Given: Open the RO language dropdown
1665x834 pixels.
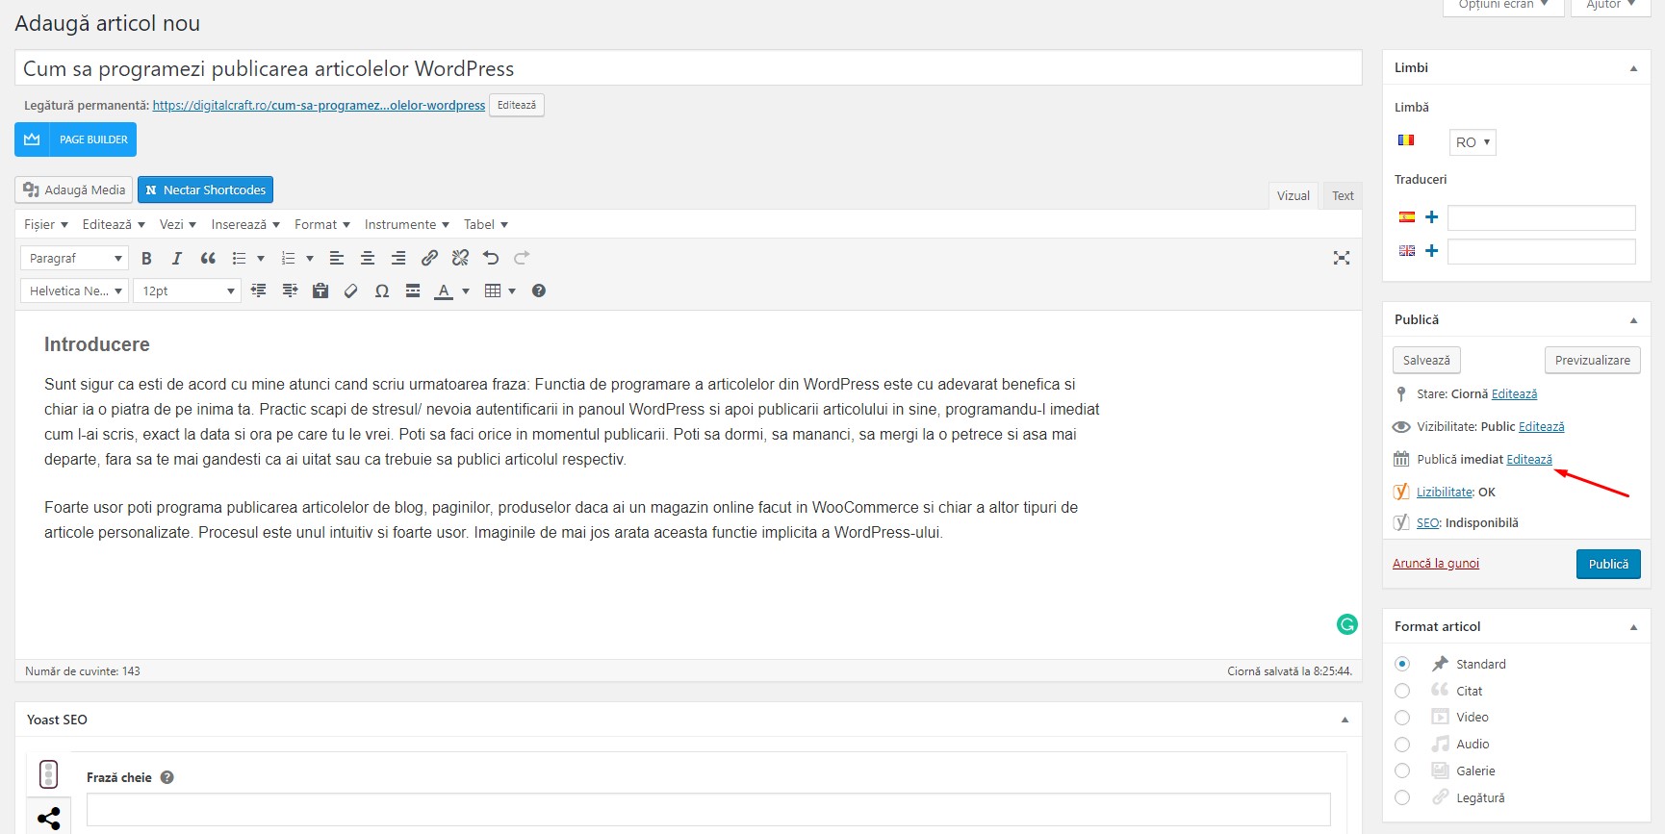Looking at the screenshot, I should pos(1473,142).
